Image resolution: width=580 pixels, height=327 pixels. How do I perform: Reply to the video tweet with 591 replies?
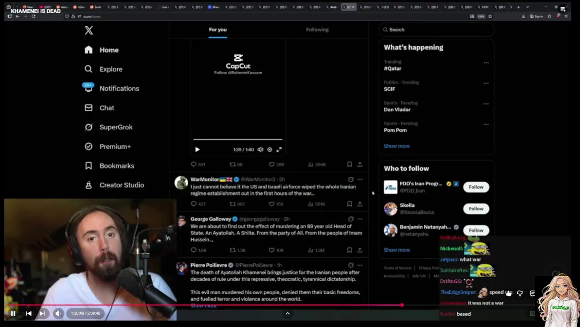point(198,164)
